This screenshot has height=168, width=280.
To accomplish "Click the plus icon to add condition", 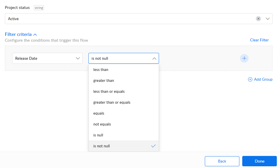I will (x=244, y=58).
